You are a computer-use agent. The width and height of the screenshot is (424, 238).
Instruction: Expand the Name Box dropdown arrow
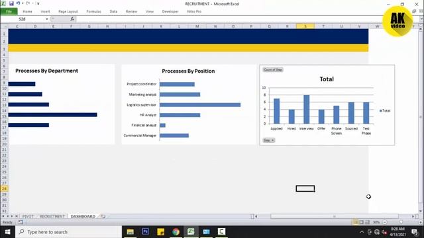(x=47, y=19)
